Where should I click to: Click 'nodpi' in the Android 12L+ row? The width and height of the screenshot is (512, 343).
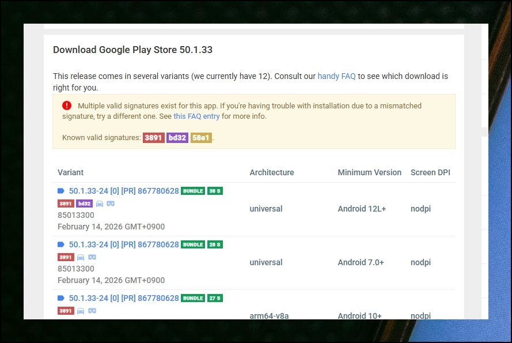tap(420, 209)
